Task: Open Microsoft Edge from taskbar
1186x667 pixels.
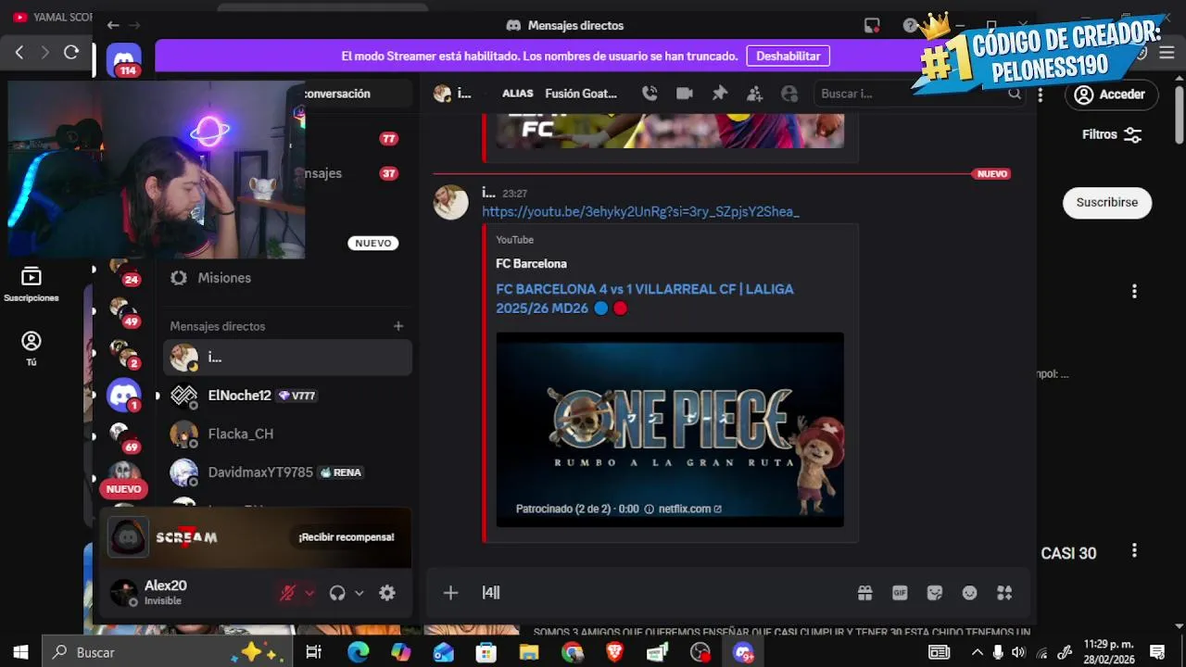Action: (x=358, y=652)
